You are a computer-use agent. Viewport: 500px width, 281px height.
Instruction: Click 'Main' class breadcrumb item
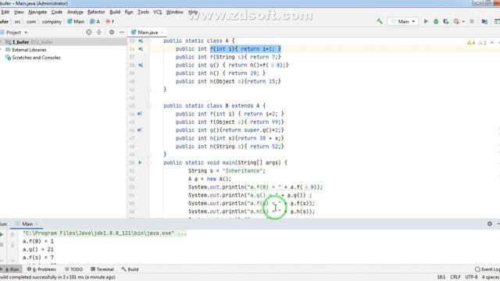(x=76, y=22)
